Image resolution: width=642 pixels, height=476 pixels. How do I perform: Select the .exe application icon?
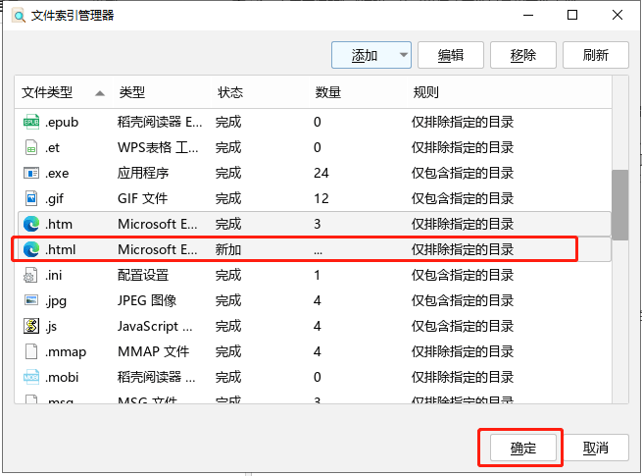31,173
